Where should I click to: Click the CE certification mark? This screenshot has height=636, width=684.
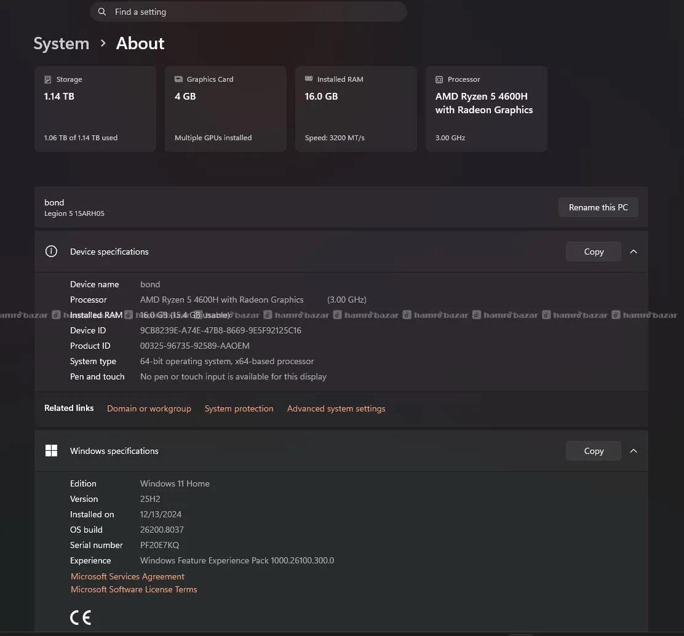(81, 618)
